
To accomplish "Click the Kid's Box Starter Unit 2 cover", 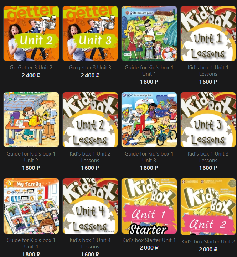I will tap(208, 206).
